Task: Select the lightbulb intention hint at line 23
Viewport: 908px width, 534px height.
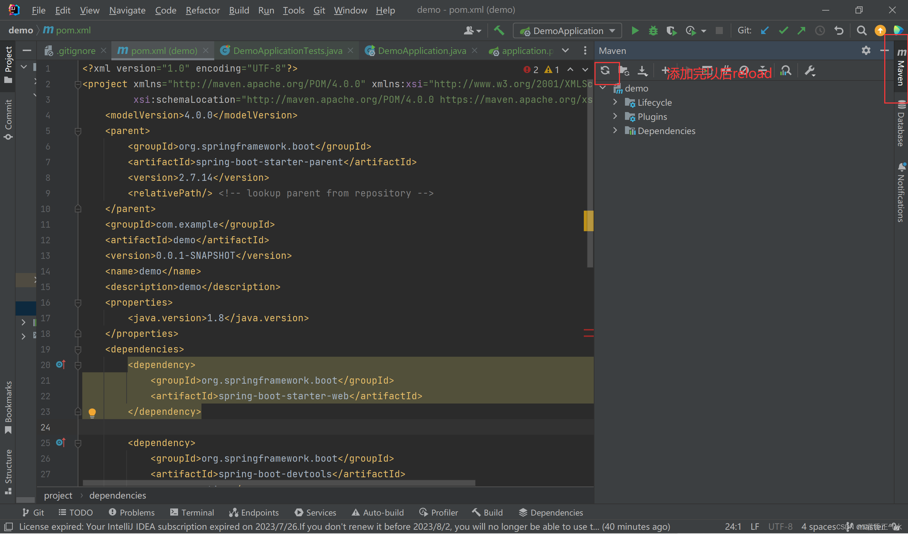Action: point(93,413)
